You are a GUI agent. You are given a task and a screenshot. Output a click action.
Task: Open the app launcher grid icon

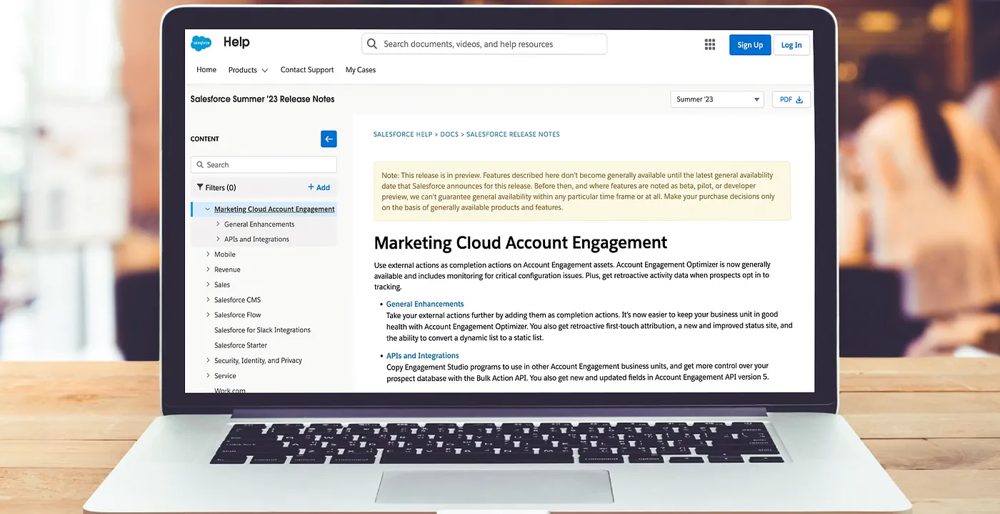click(709, 44)
